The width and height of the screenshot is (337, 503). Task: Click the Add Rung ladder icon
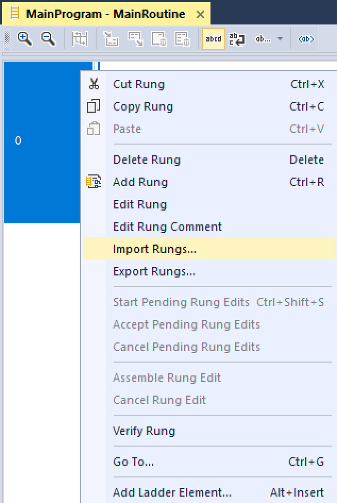coord(94,182)
